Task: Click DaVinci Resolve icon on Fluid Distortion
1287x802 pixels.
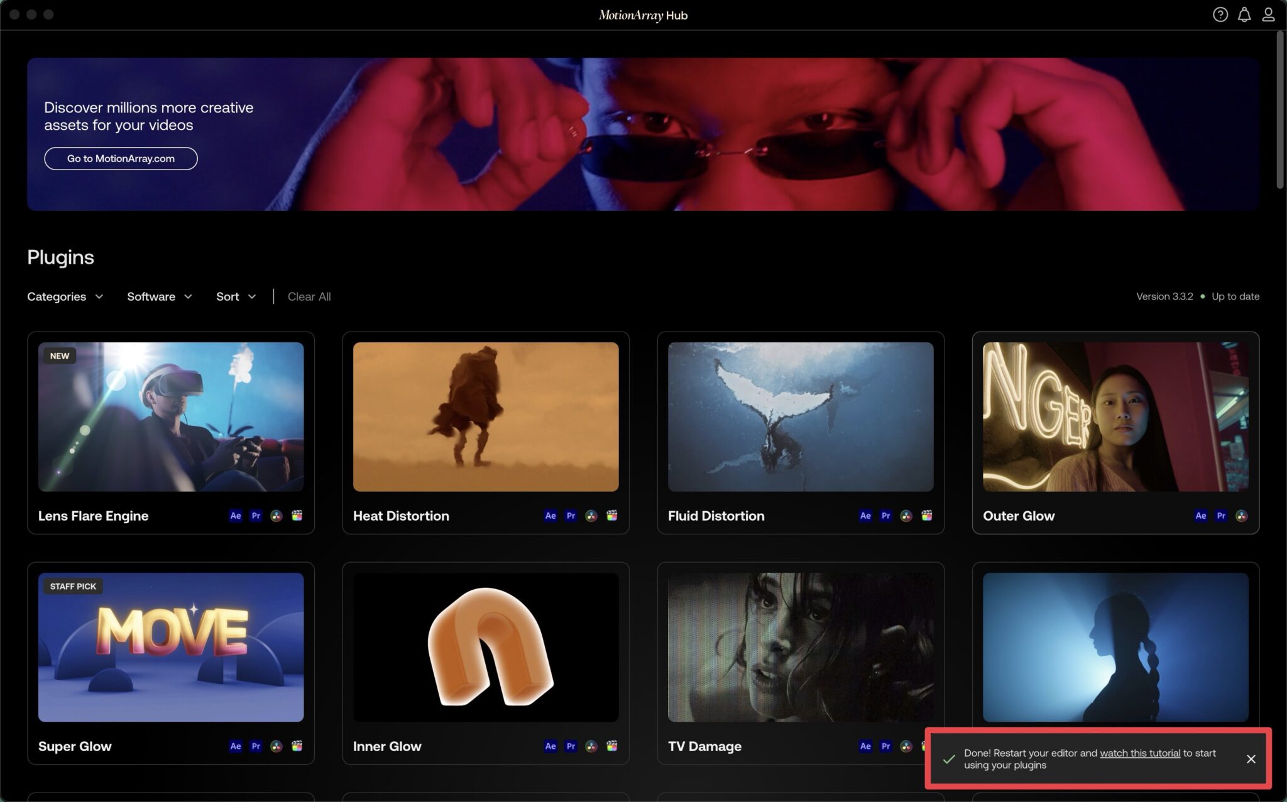Action: pyautogui.click(x=906, y=516)
